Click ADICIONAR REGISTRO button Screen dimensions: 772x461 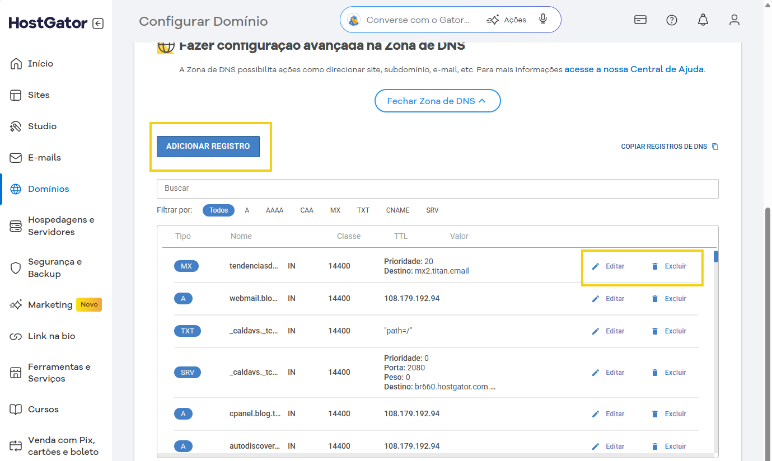pos(208,147)
